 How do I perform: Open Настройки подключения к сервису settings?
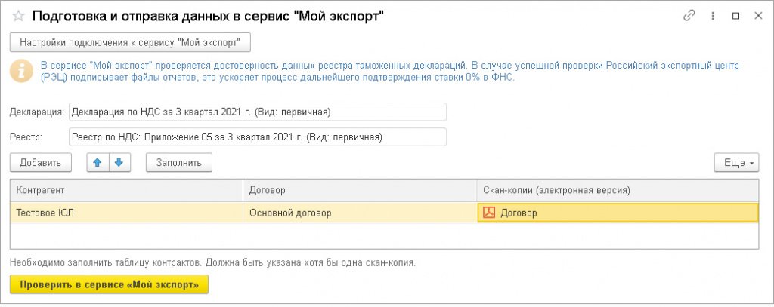130,42
